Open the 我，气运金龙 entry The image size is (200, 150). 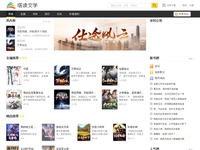169,109
